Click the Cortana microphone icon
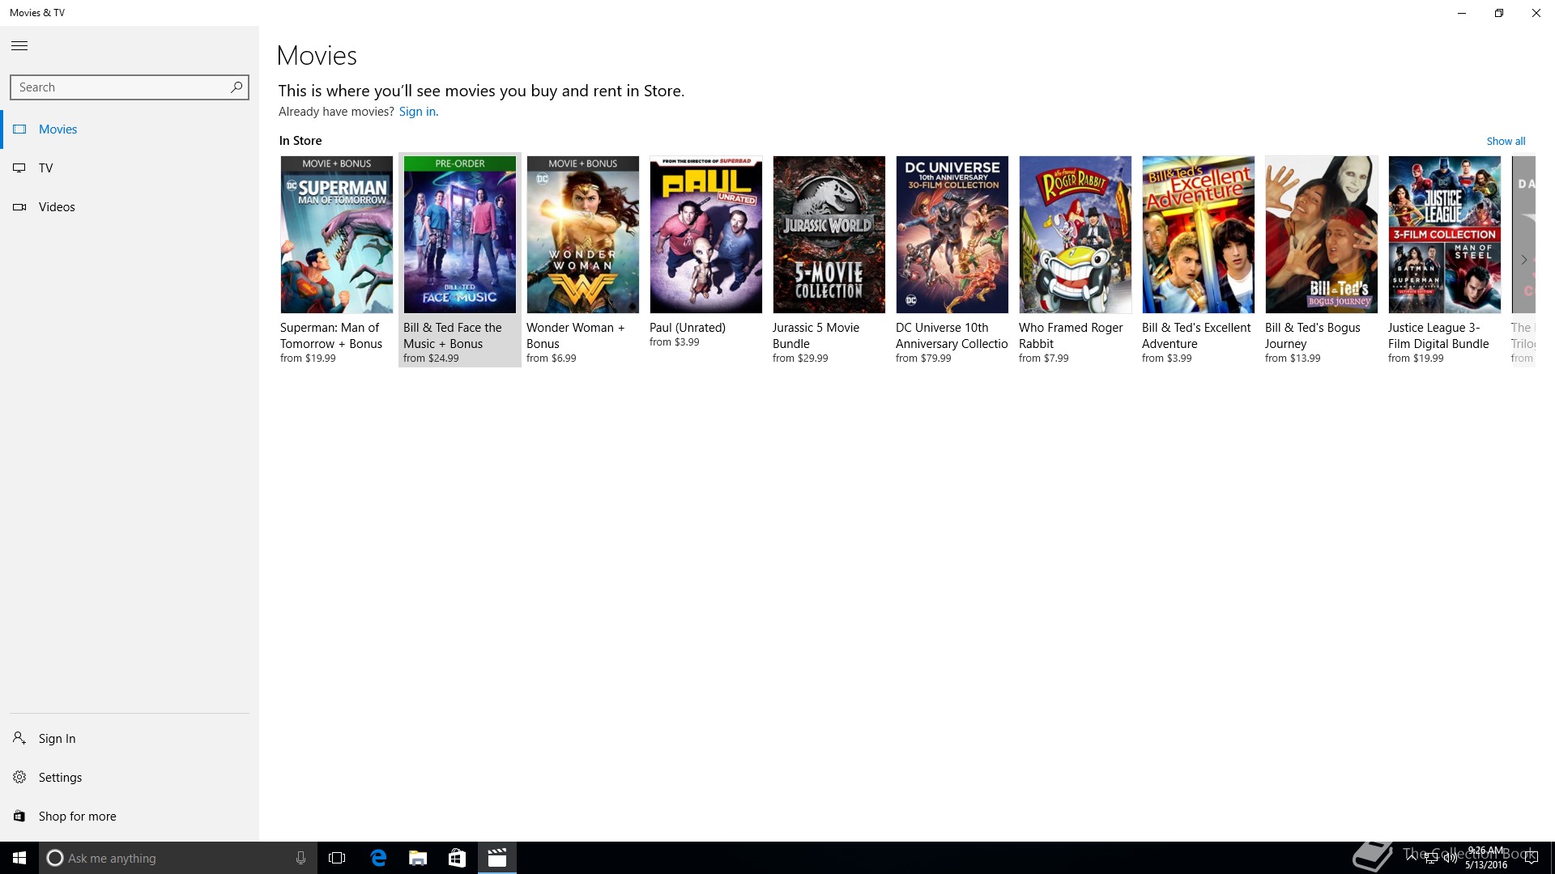 [300, 858]
